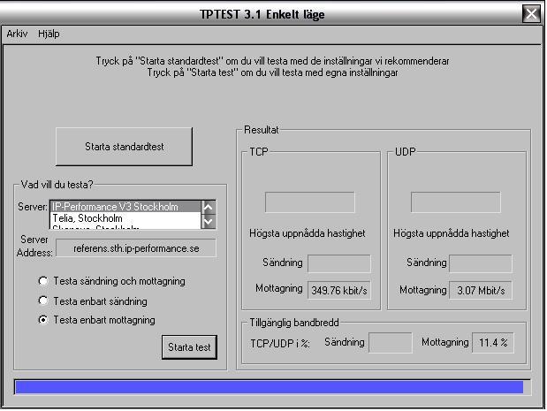Viewport: 547px width, 411px height.
Task: Click TCP Sändning result field
Action: (338, 263)
